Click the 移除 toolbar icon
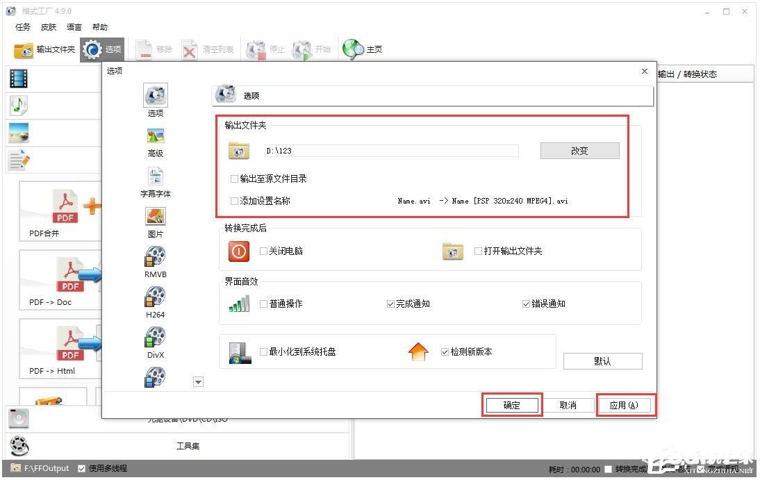 pos(144,49)
